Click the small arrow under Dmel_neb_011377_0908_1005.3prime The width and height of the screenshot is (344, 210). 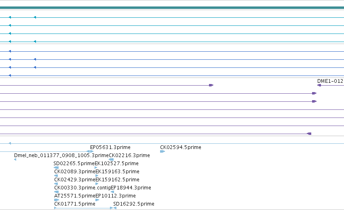pos(15,160)
